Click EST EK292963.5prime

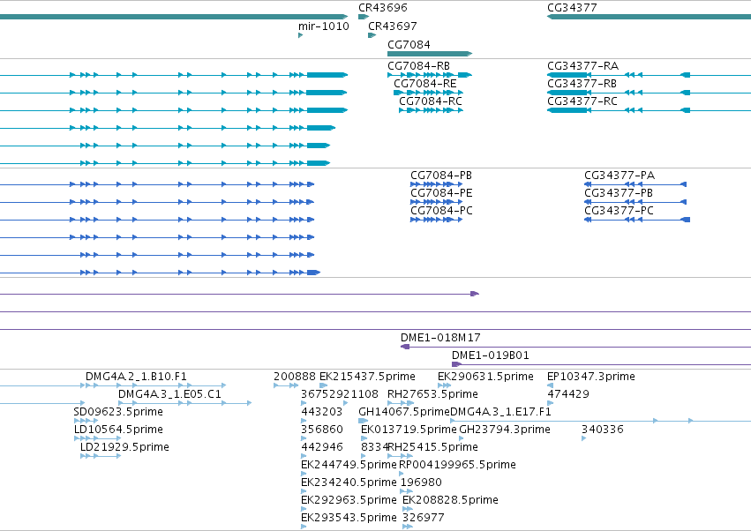[x=349, y=500]
